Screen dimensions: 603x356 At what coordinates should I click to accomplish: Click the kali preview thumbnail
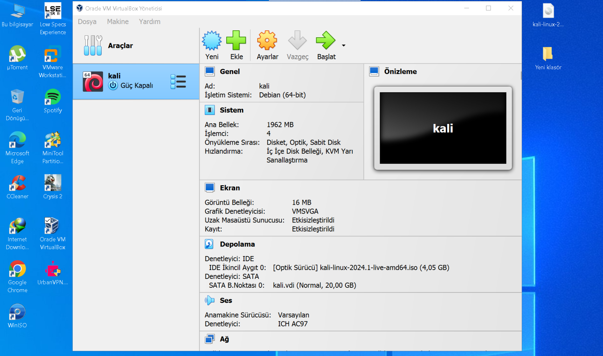pos(443,128)
